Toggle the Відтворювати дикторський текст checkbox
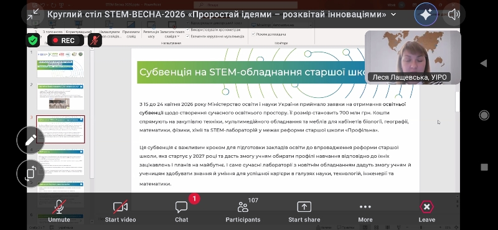 188,23
